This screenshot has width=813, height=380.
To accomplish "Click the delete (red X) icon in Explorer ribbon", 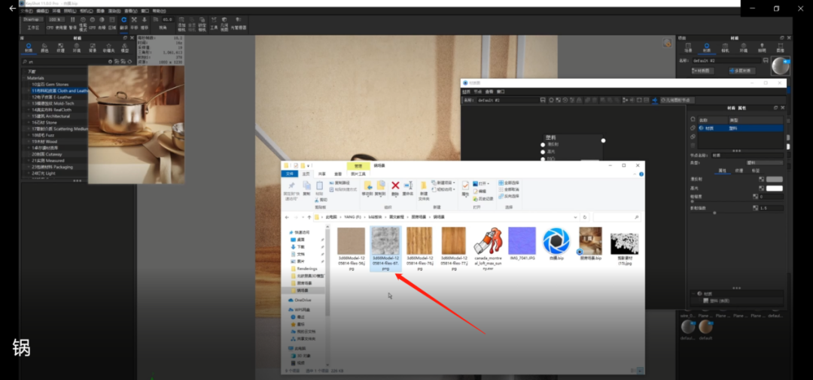I will 395,185.
